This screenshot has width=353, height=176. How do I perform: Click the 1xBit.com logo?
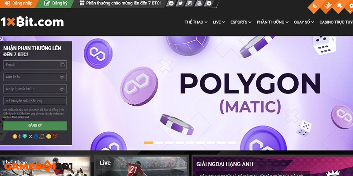tap(32, 22)
